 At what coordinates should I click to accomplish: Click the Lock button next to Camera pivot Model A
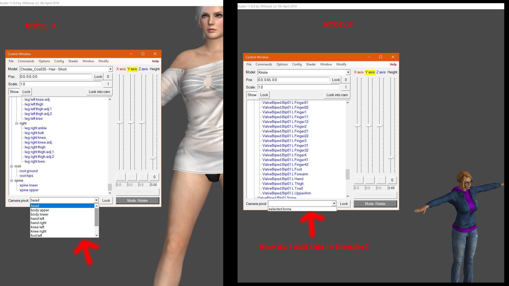point(106,200)
